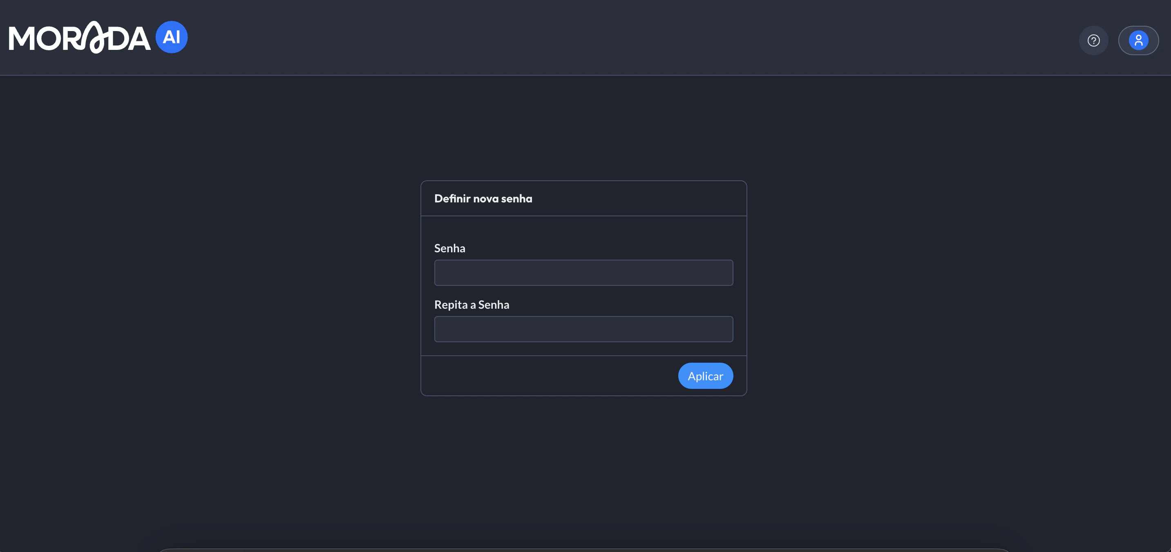The image size is (1171, 552).
Task: Go to the Morada AI logo home
Action: click(x=98, y=37)
